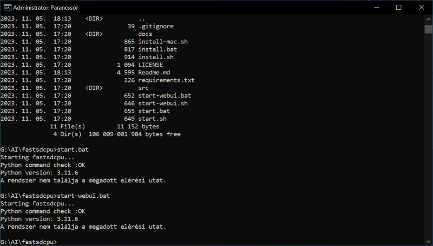433x246 pixels.
Task: Click the last G:\AI\fastsdcpu> prompt line
Action: (x=29, y=242)
